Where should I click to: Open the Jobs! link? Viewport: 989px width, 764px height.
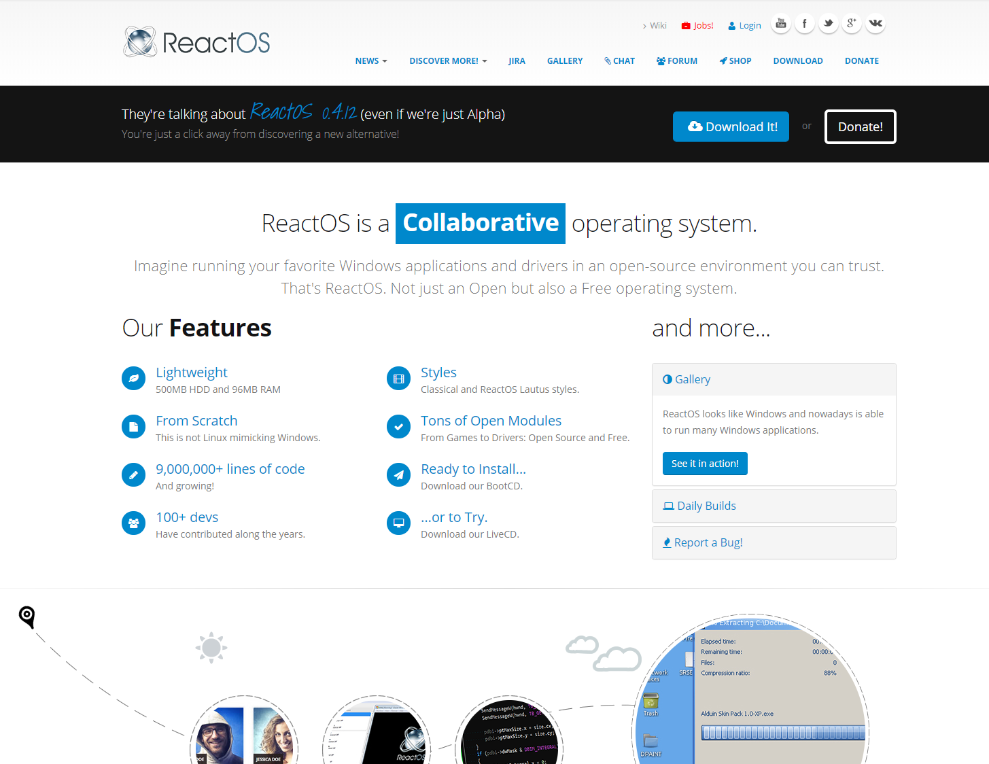(698, 26)
